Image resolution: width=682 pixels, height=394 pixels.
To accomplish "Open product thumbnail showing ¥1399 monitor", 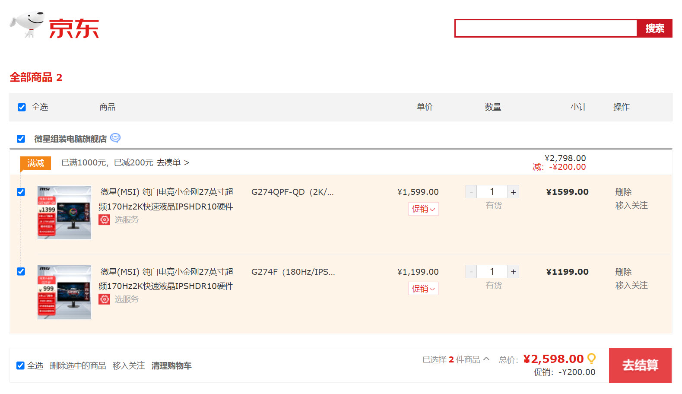I will tap(64, 213).
